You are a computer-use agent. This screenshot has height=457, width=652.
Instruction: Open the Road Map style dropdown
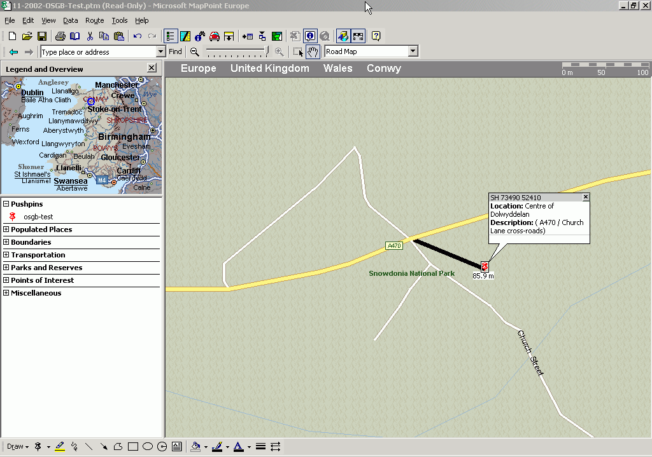(x=413, y=52)
